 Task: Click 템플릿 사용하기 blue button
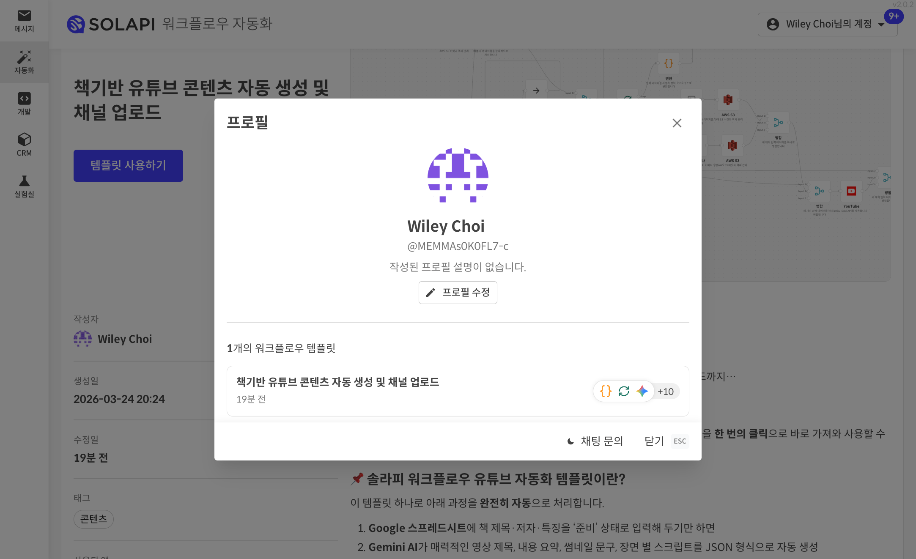click(128, 166)
